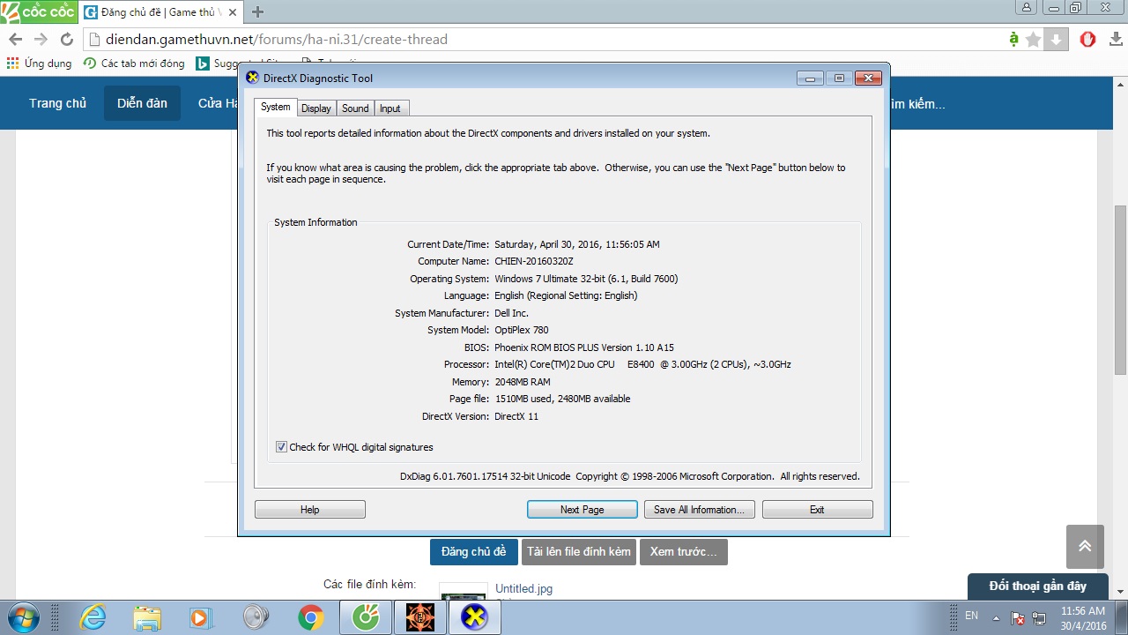Open a new browser tab
Image resolution: width=1128 pixels, height=635 pixels.
(x=258, y=12)
